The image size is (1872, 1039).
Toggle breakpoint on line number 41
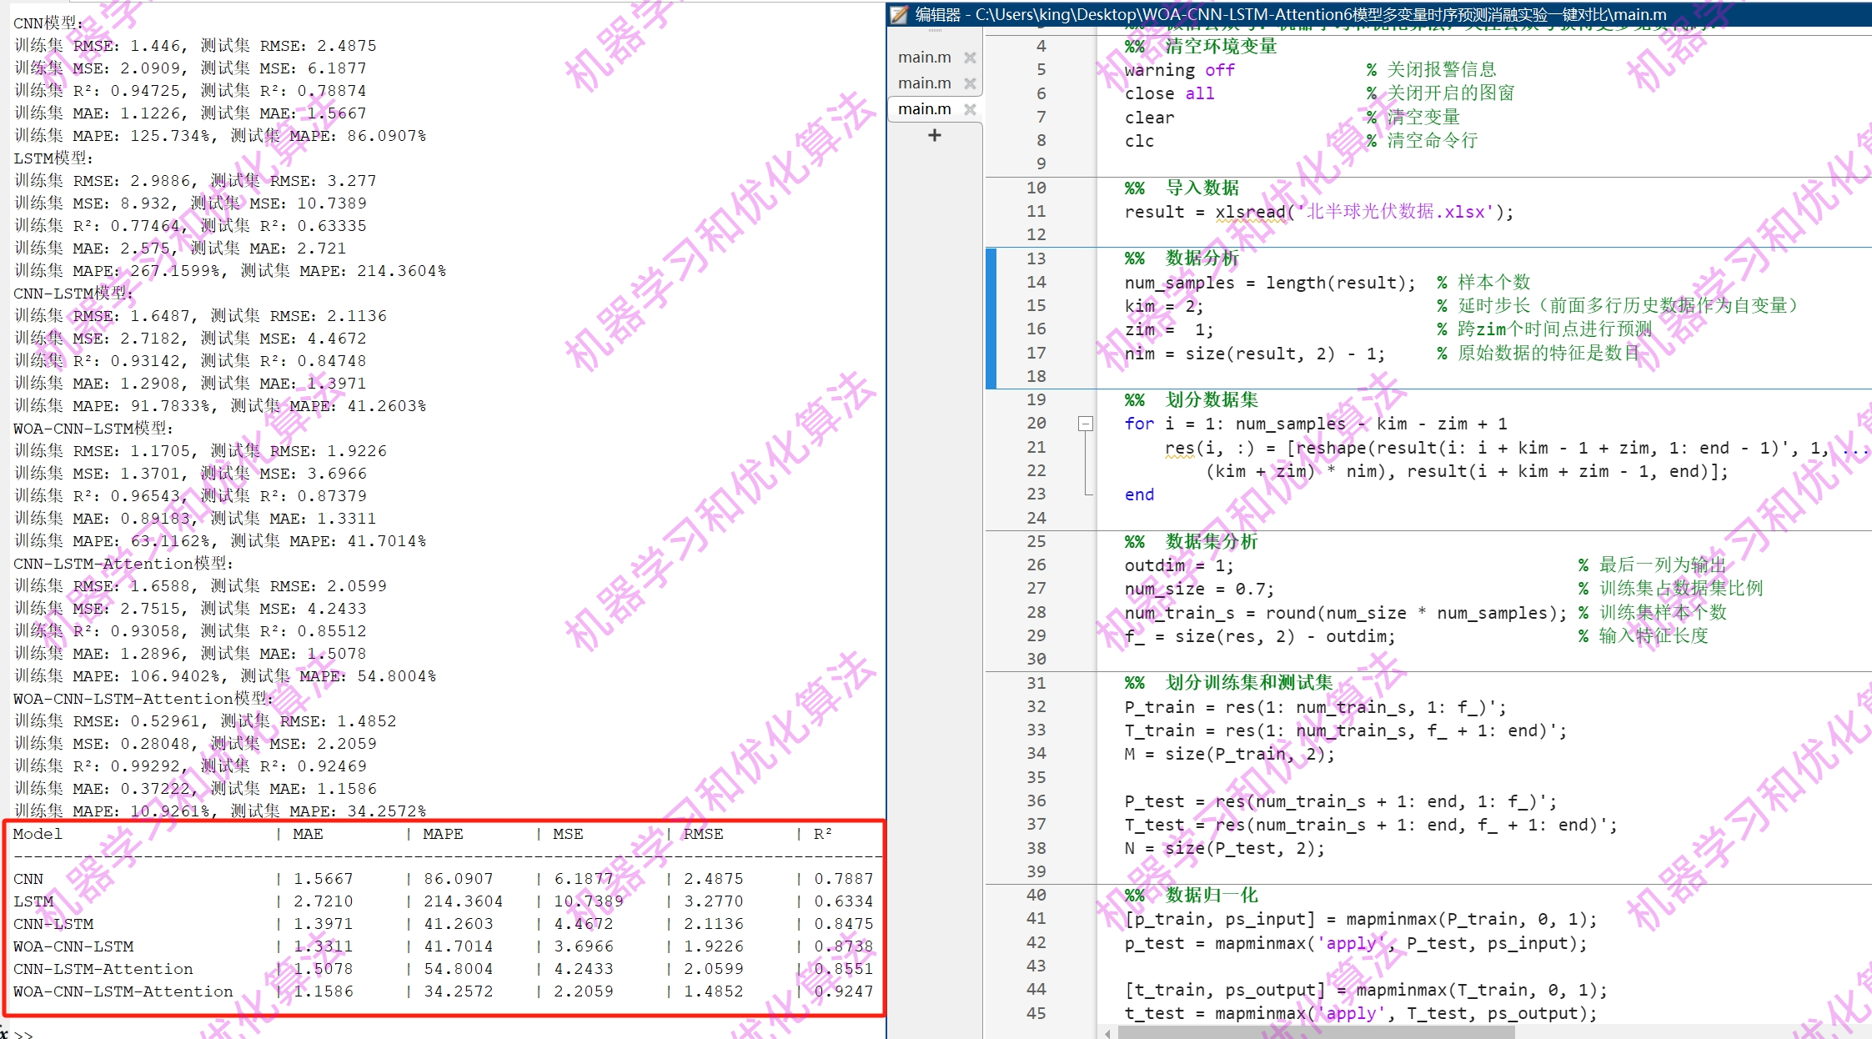click(1036, 919)
